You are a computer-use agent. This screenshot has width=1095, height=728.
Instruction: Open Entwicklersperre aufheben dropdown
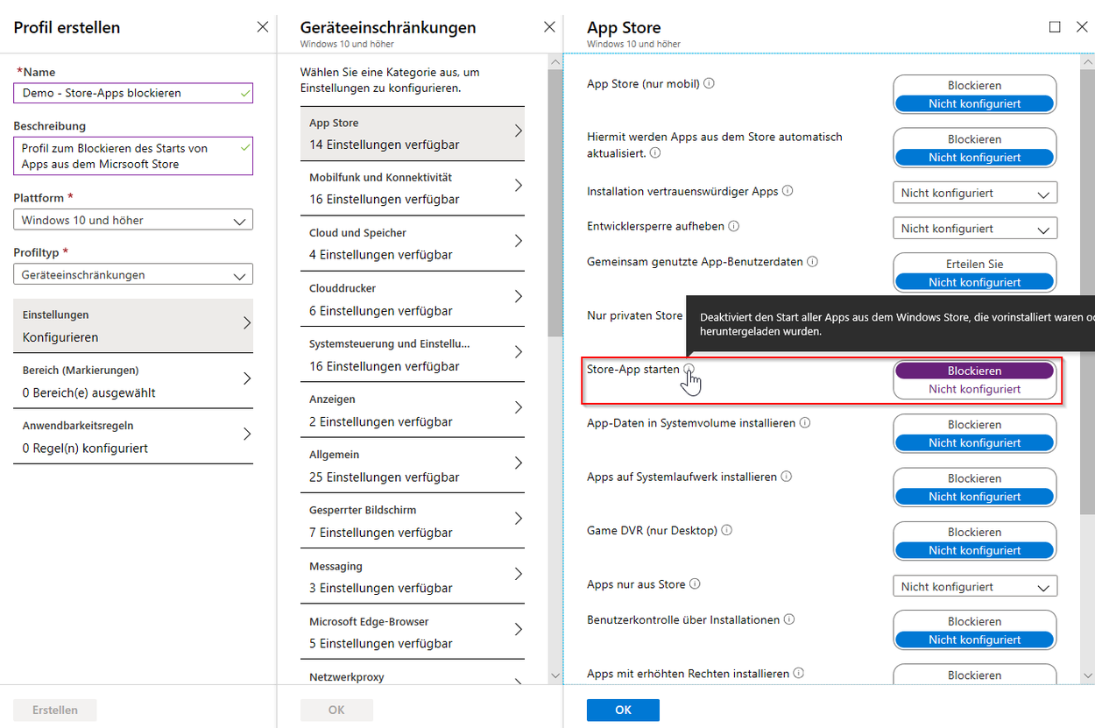tap(975, 229)
